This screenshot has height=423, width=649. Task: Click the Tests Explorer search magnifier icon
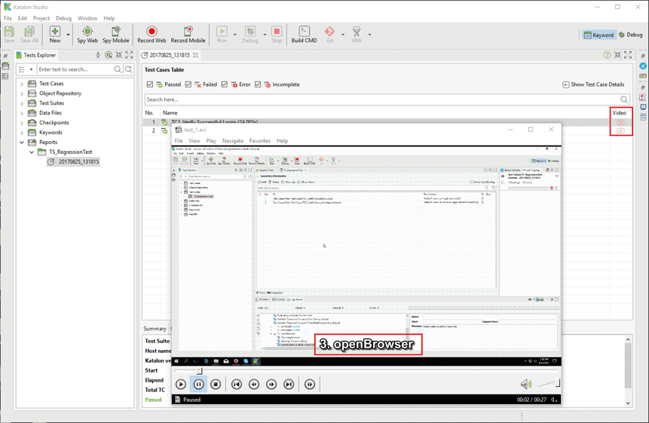click(x=118, y=69)
